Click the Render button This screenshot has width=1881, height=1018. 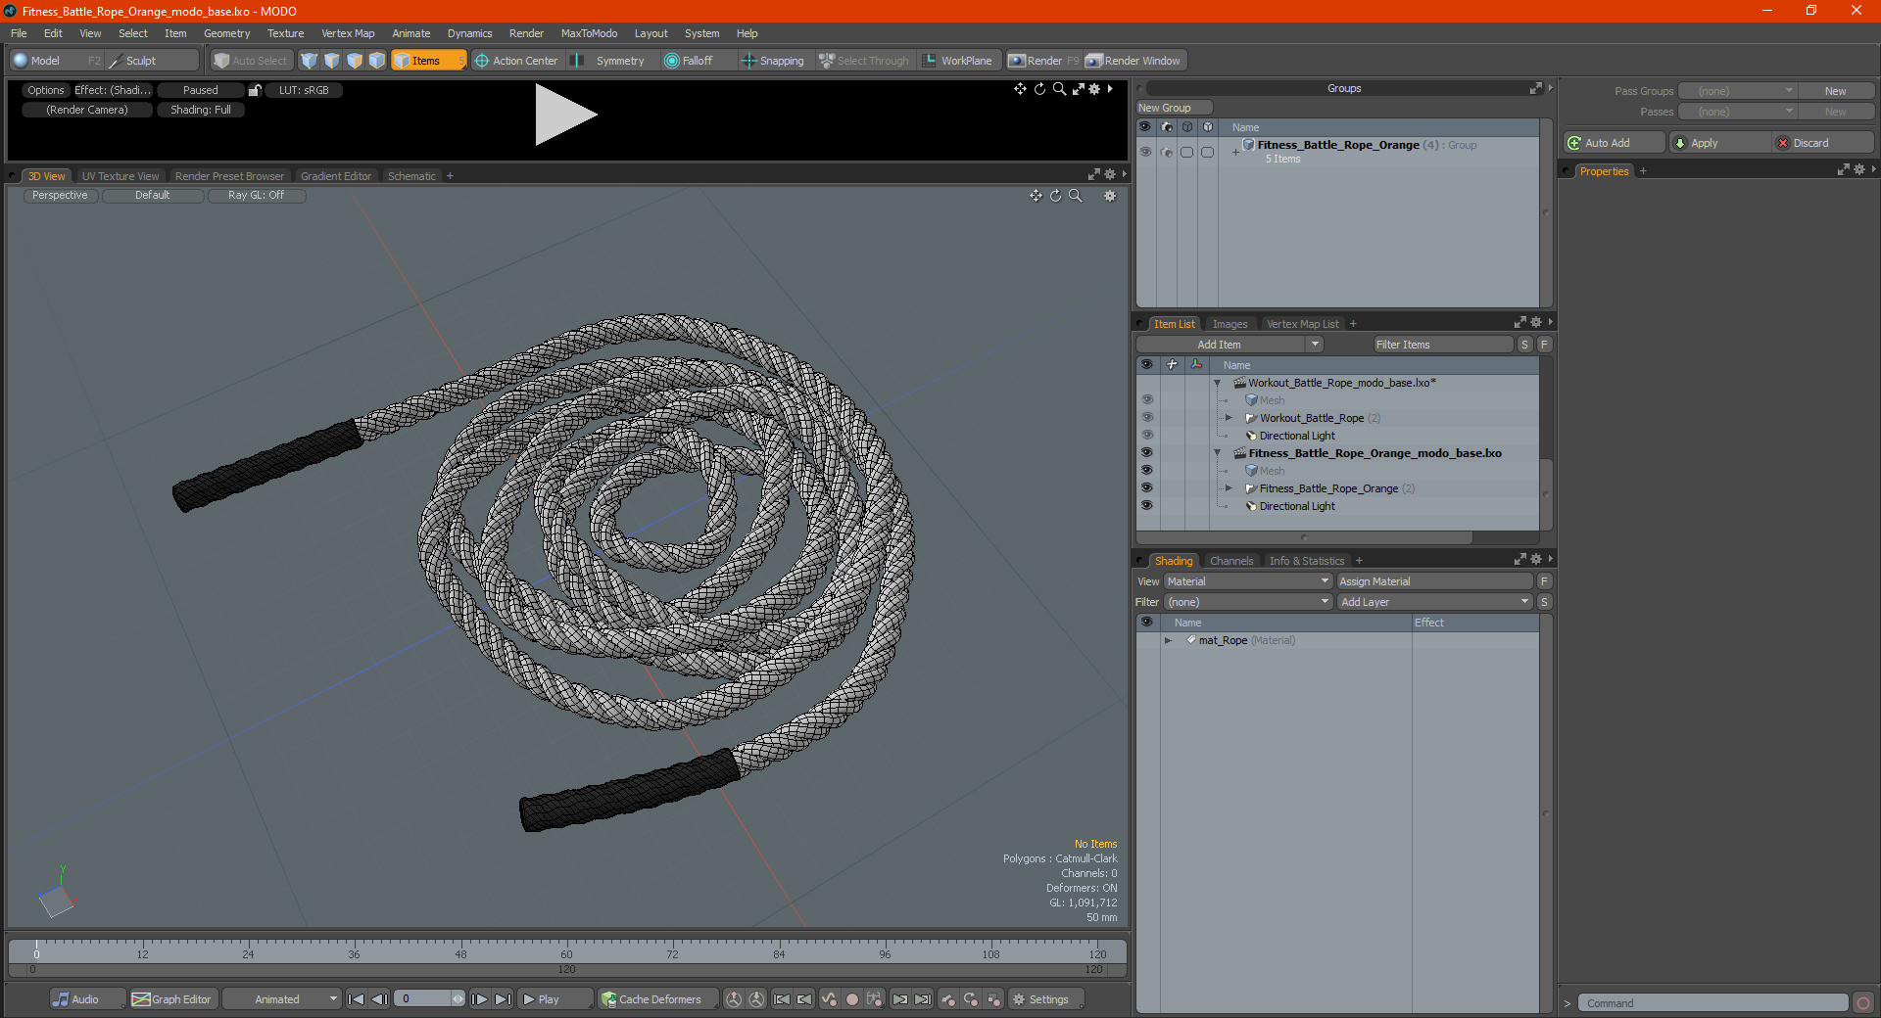(x=1043, y=61)
